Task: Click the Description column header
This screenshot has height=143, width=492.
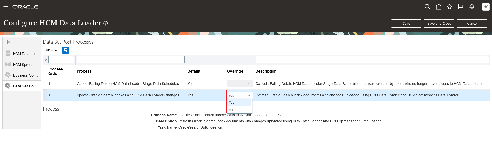Action: point(266,71)
